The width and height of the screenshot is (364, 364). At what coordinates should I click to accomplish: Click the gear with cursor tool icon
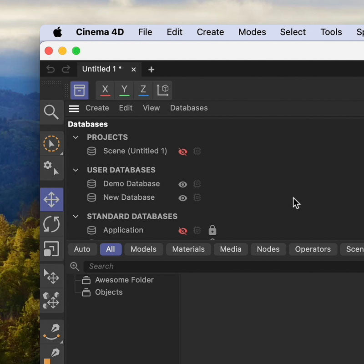[x=51, y=168]
